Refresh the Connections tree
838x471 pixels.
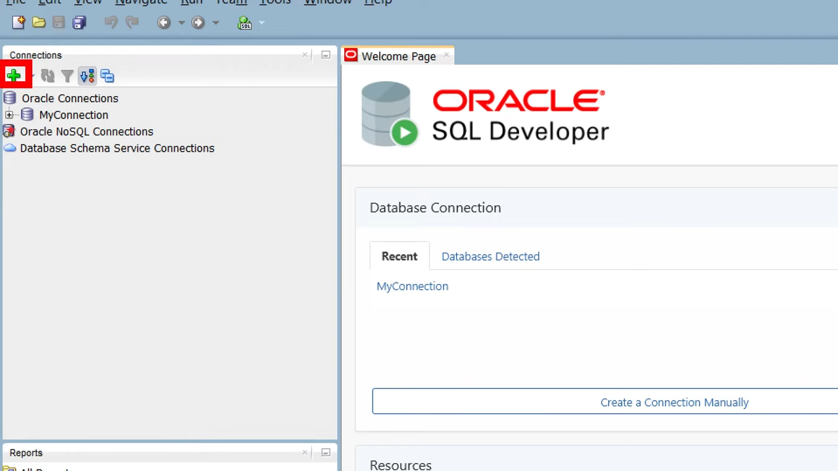(47, 76)
